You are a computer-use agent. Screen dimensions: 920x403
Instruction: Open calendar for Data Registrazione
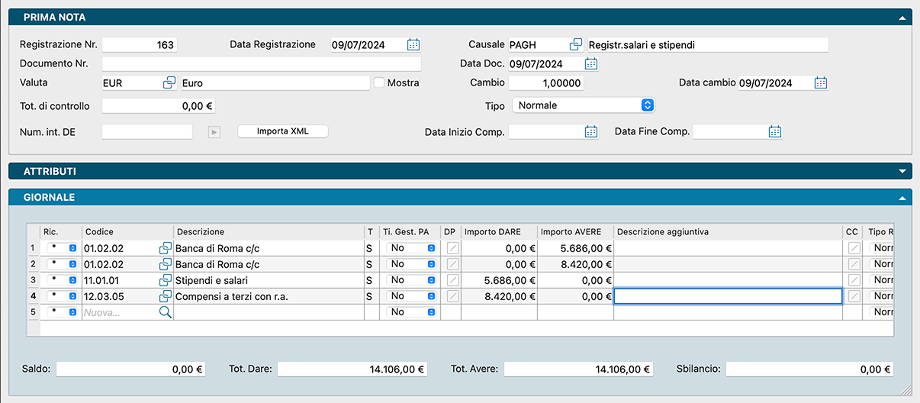pyautogui.click(x=413, y=45)
